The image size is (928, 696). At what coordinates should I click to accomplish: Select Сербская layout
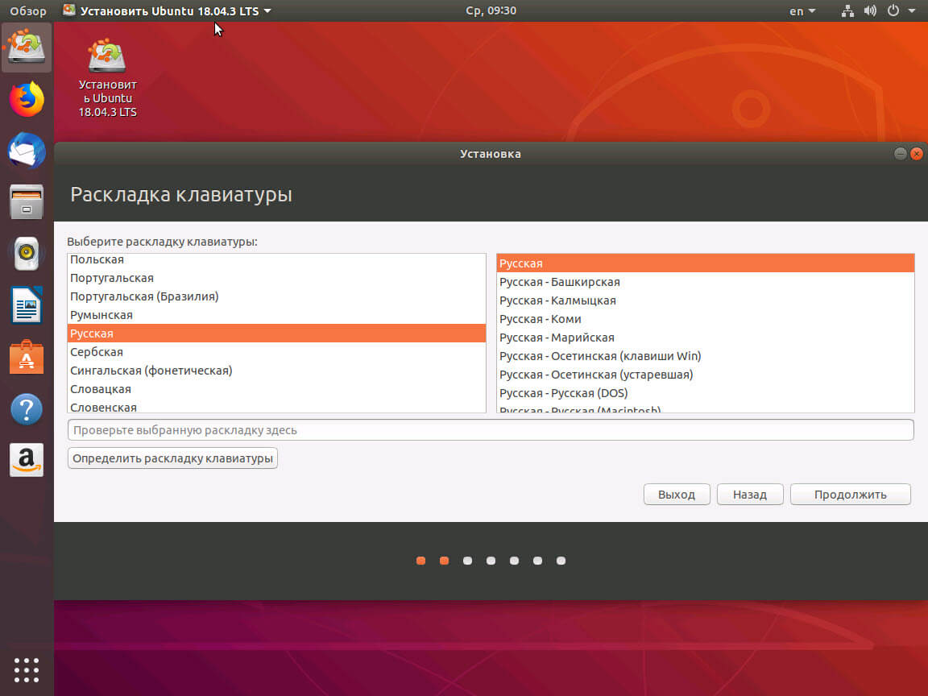pos(276,351)
